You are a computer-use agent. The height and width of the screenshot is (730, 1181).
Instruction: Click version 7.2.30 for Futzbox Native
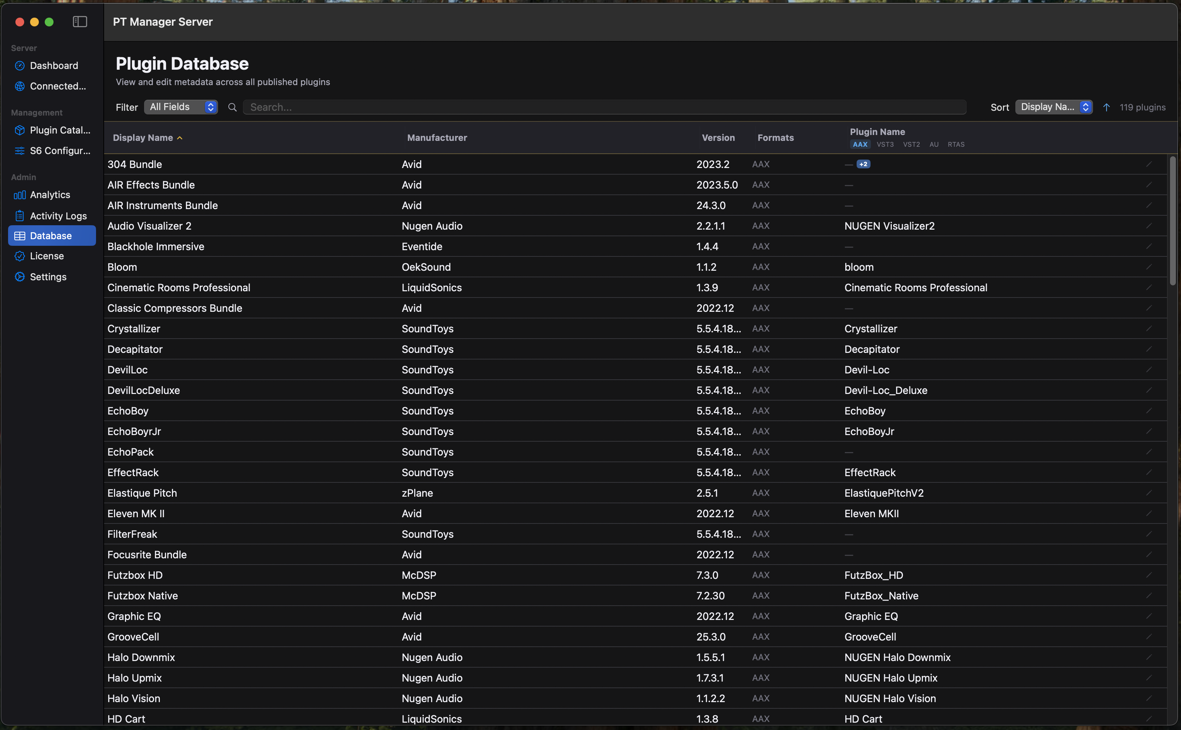pos(710,596)
